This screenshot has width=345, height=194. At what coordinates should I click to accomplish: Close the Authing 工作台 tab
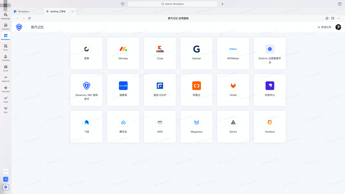pyautogui.click(x=72, y=11)
